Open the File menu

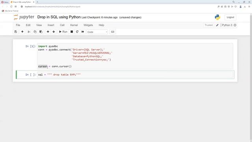click(x=18, y=25)
